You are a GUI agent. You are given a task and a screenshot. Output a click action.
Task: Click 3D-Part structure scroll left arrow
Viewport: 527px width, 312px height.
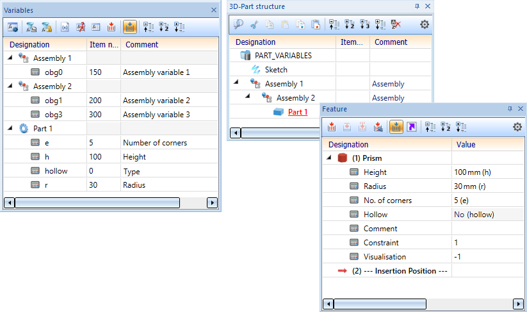click(x=235, y=133)
